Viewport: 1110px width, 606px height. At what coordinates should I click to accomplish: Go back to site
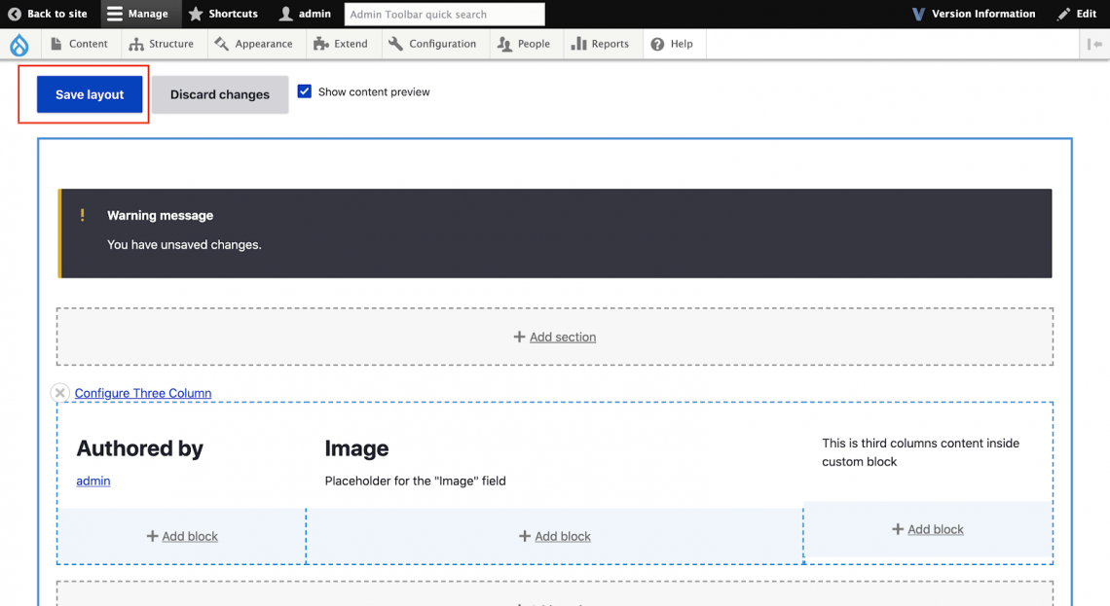(x=48, y=14)
